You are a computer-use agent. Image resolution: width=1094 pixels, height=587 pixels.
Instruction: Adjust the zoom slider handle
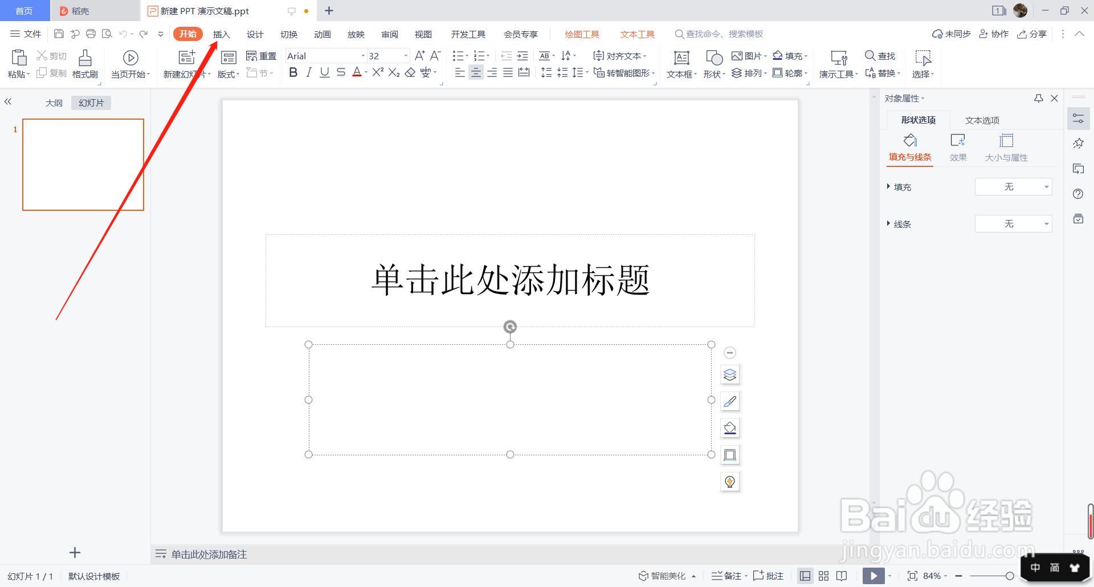coord(1009,576)
